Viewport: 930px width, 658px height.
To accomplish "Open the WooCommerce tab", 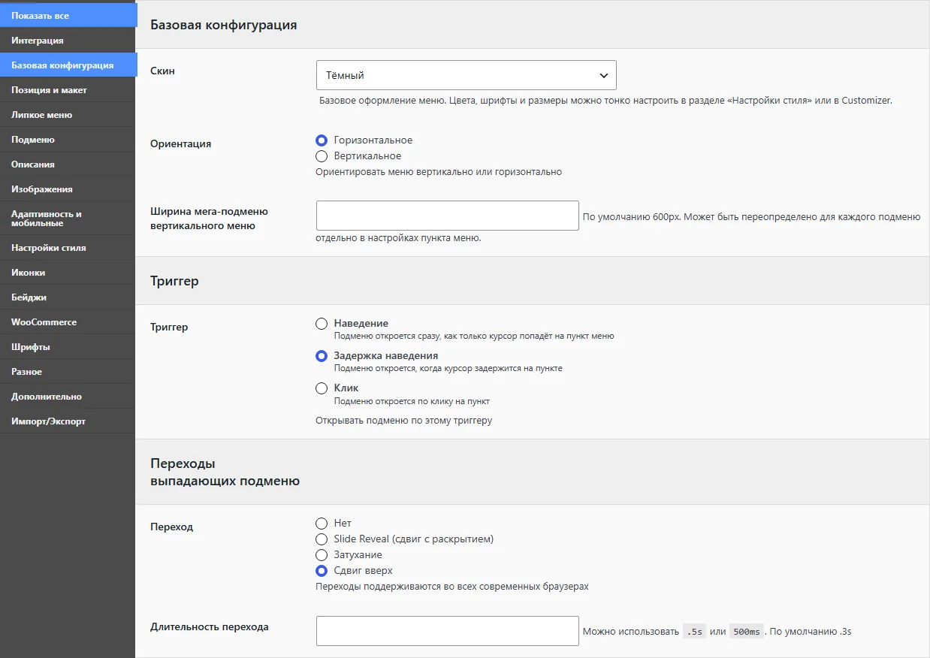I will click(68, 322).
